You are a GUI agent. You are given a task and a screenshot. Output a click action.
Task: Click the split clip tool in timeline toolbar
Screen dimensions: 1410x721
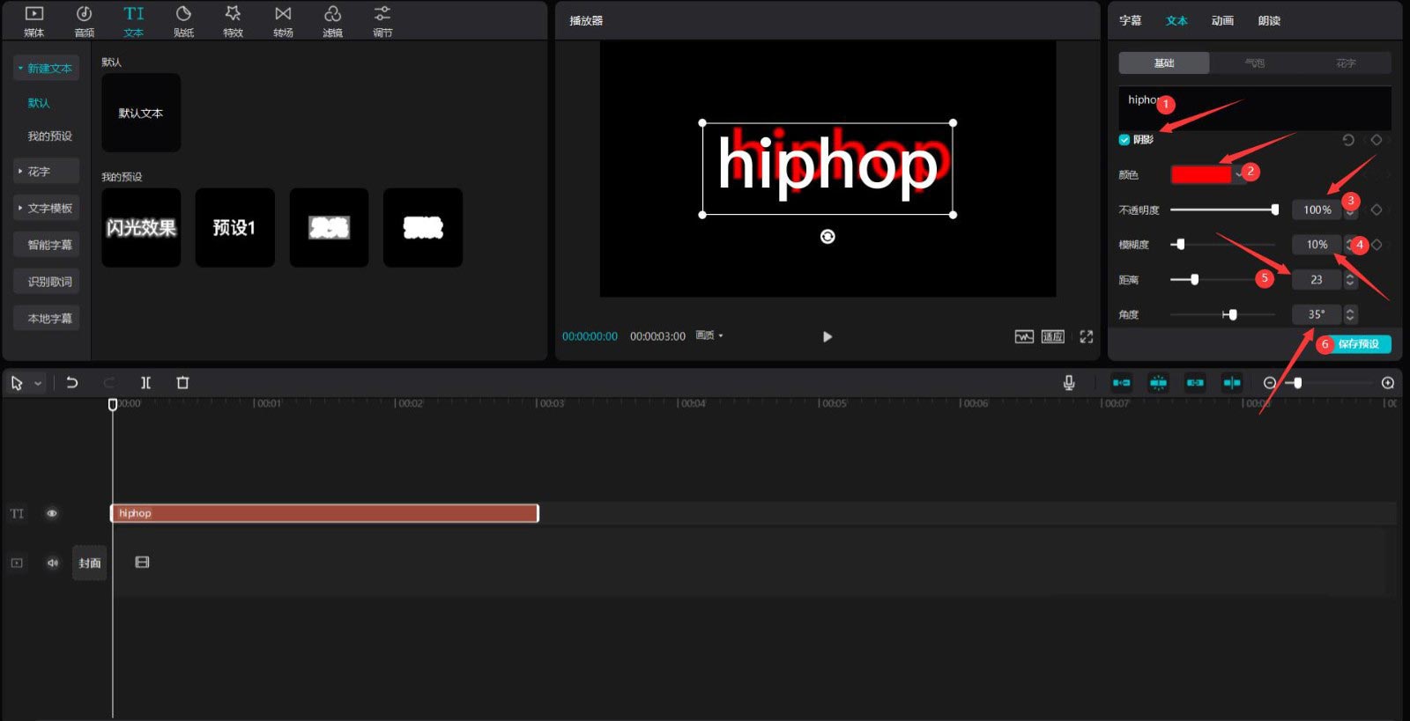(146, 383)
